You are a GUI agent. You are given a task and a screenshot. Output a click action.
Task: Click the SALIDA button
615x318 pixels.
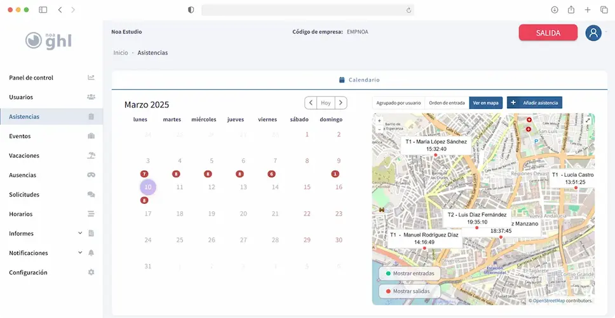(548, 32)
